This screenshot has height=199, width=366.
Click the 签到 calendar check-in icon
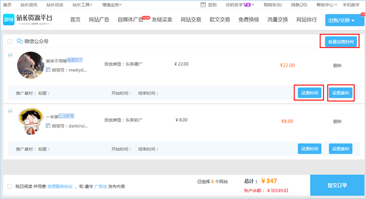(x=203, y=5)
